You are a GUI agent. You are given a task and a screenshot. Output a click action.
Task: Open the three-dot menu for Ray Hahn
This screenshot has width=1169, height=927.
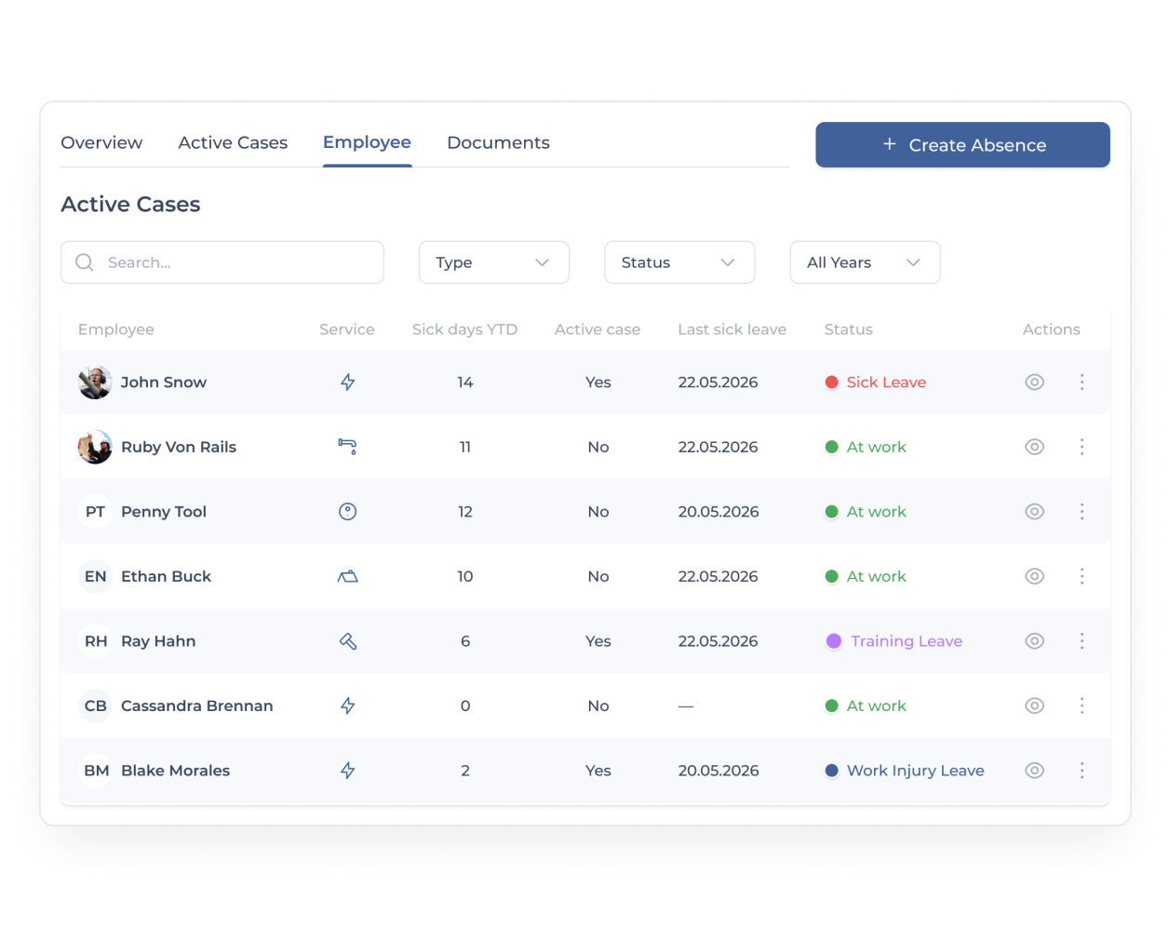coord(1082,641)
